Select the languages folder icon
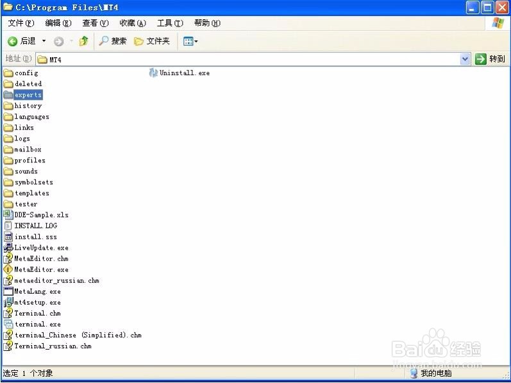 point(8,117)
